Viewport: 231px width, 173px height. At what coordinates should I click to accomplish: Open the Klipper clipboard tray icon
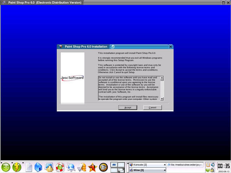coord(208,165)
